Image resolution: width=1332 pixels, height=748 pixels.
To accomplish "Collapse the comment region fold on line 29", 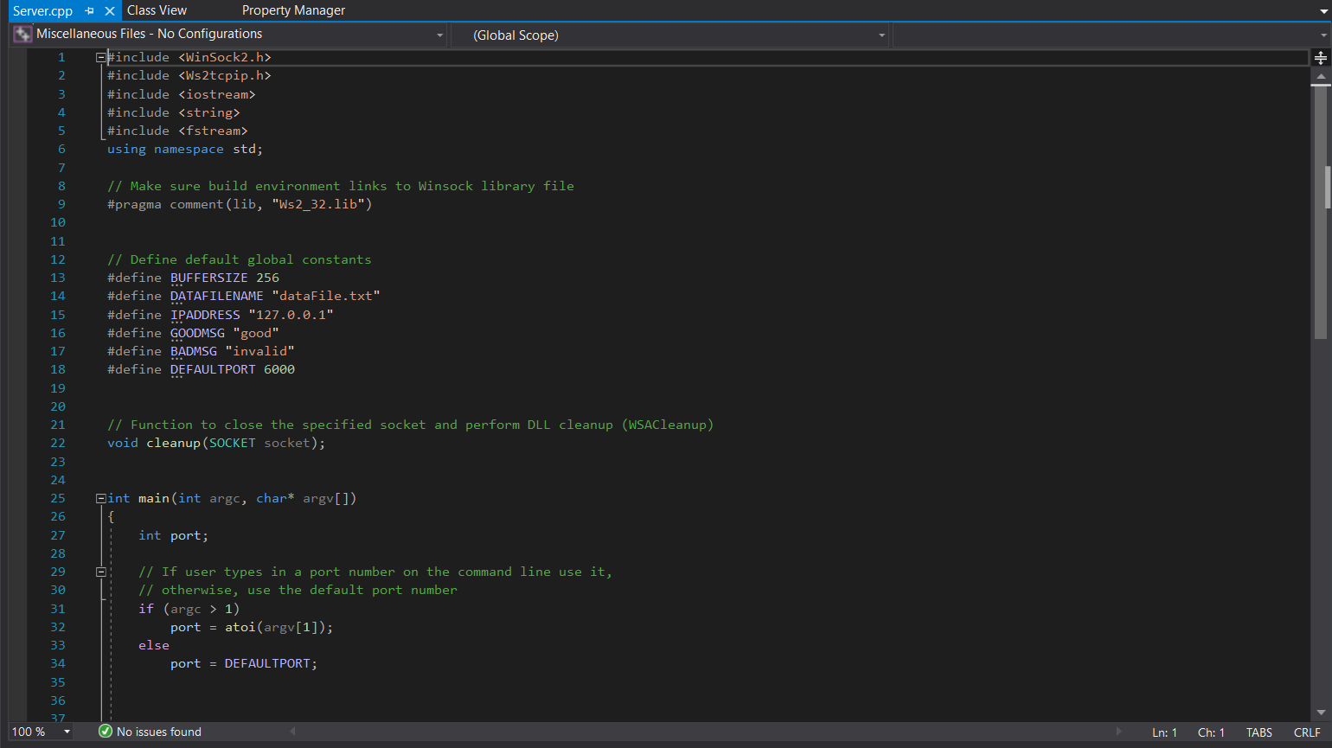I will click(100, 571).
